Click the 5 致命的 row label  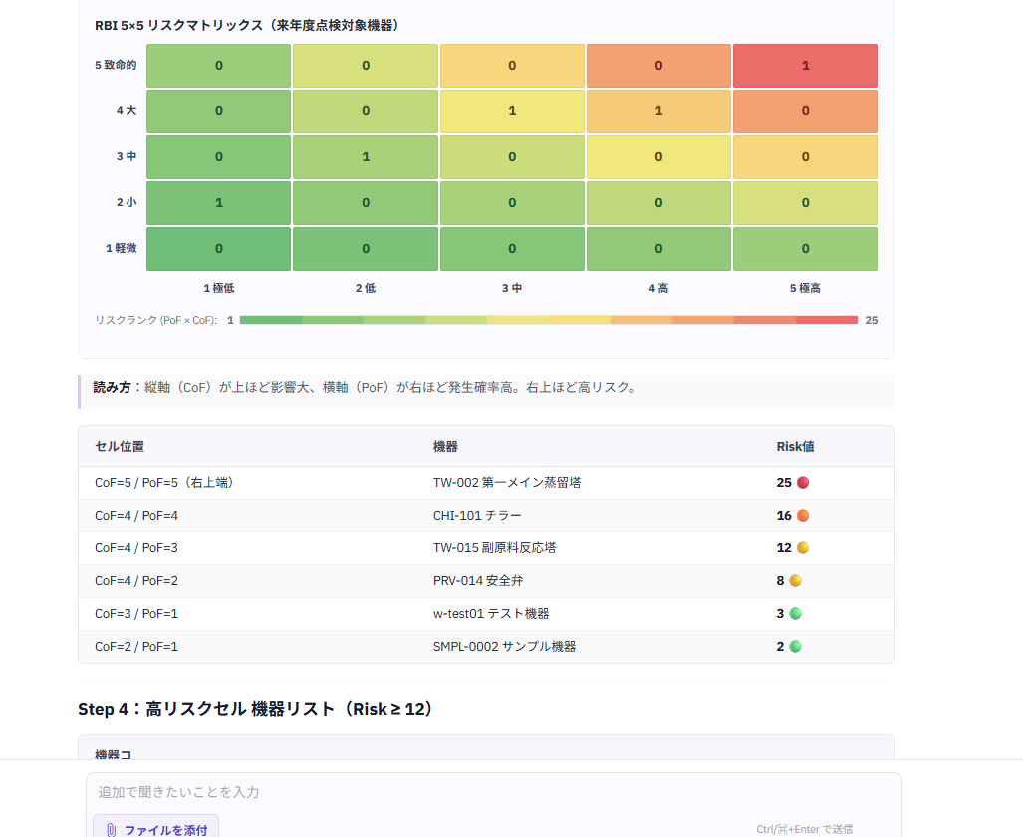(116, 65)
